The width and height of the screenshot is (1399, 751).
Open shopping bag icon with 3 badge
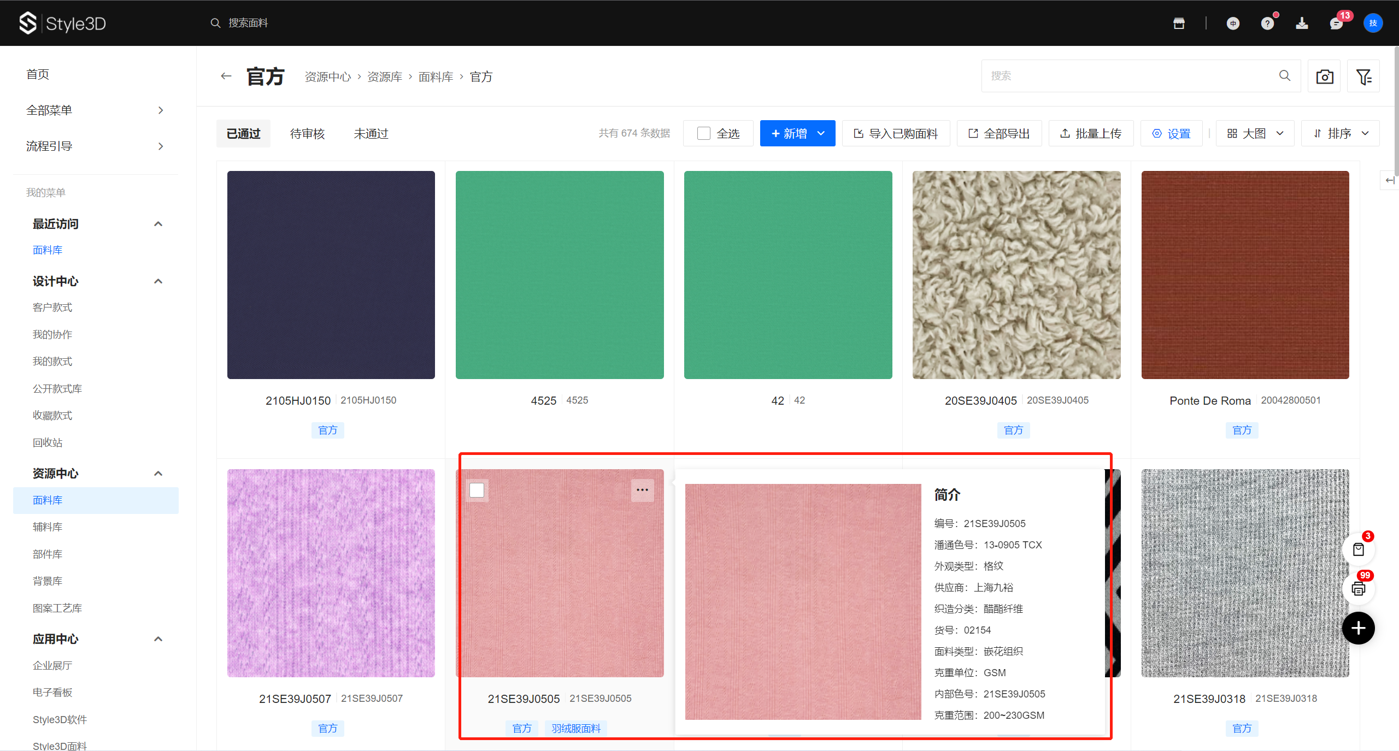1359,549
